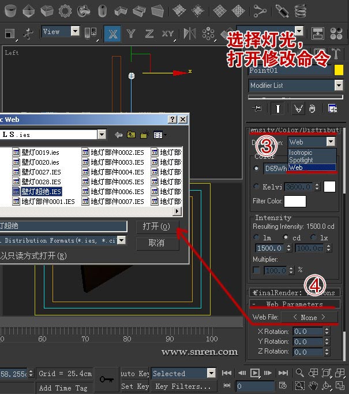
Task: Restrict transform to the X axis
Action: [112, 34]
